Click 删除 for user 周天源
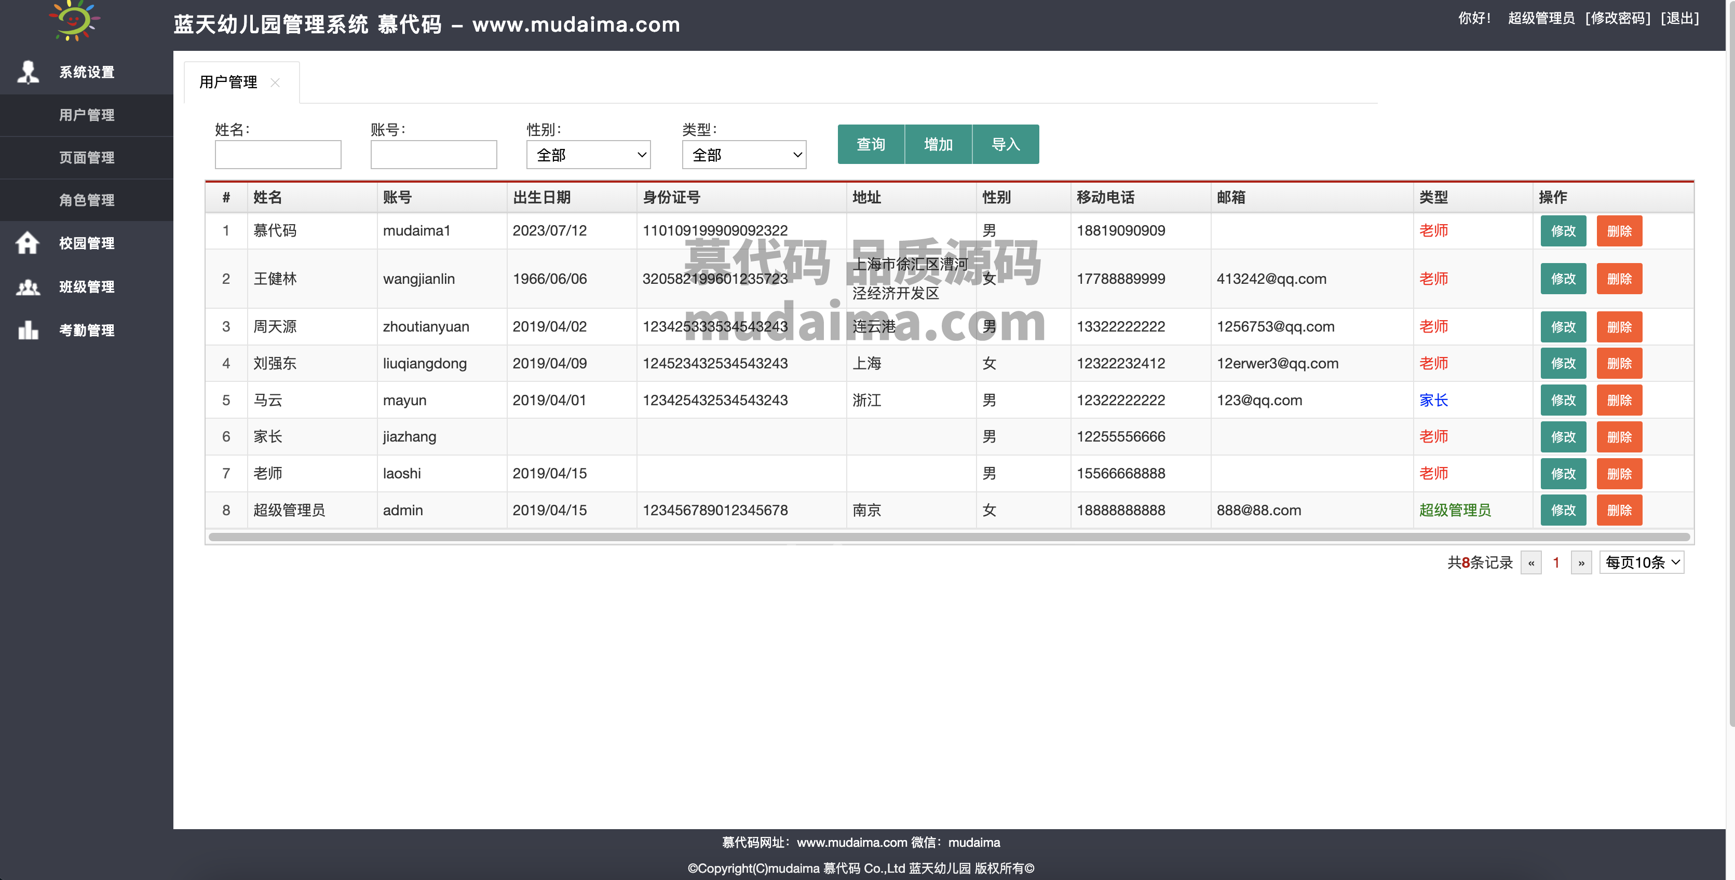 click(x=1619, y=326)
